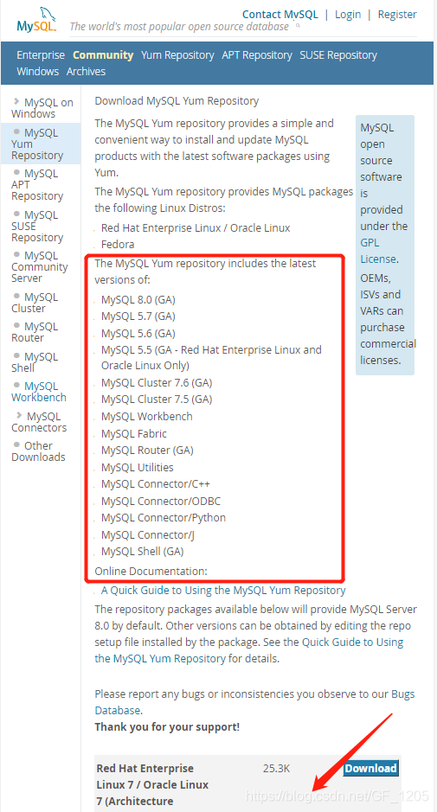Image resolution: width=437 pixels, height=812 pixels.
Task: Select Other Downloads in sidebar
Action: pos(38,451)
